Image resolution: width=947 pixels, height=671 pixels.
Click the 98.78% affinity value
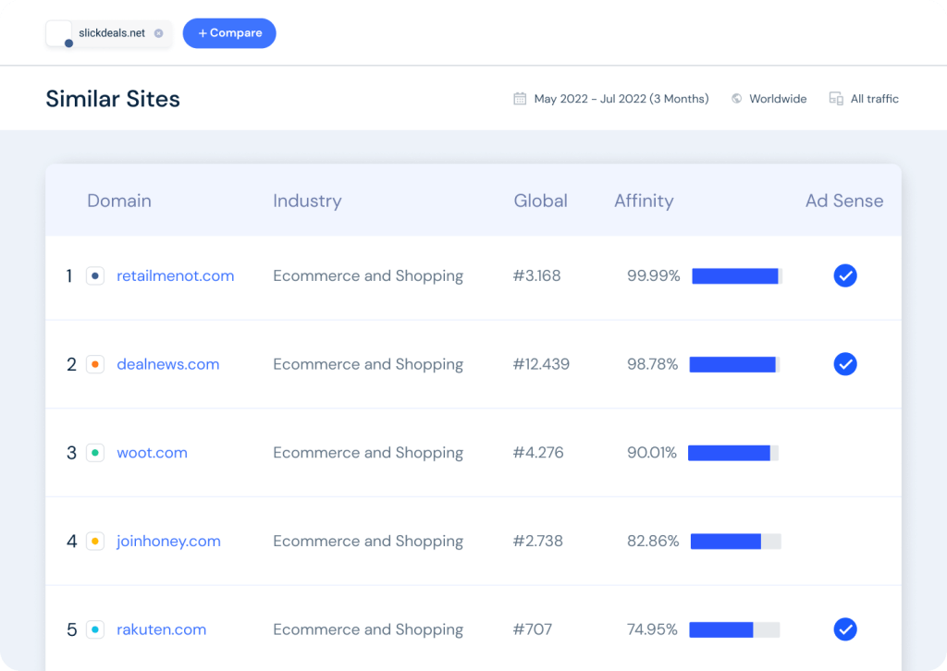click(652, 364)
